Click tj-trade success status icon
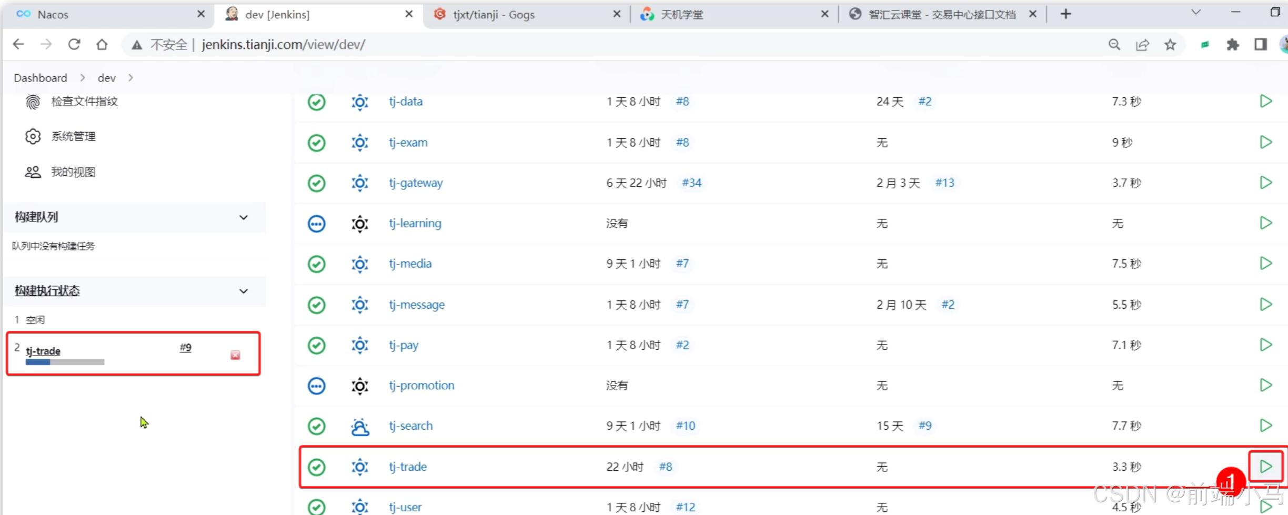The height and width of the screenshot is (515, 1288). (316, 467)
